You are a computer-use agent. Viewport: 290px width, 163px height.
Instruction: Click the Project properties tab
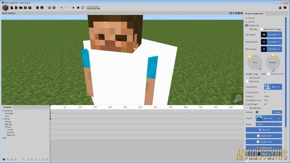point(254,14)
